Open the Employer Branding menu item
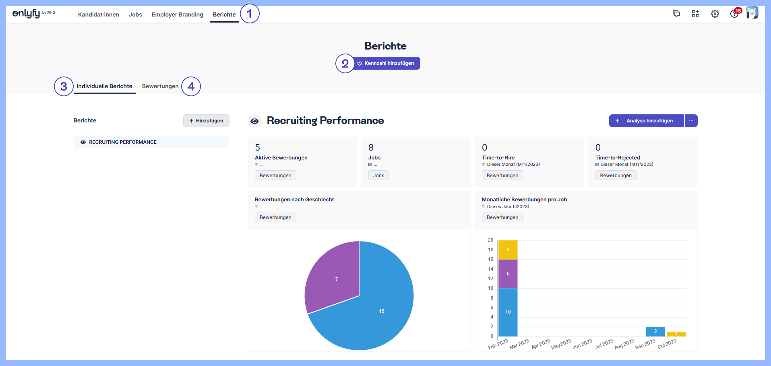The height and width of the screenshot is (366, 771). 177,14
